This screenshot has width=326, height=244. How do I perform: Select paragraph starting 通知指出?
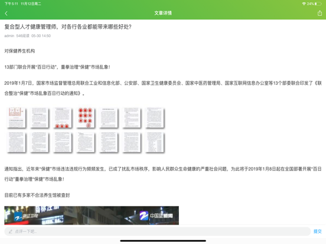(x=163, y=174)
